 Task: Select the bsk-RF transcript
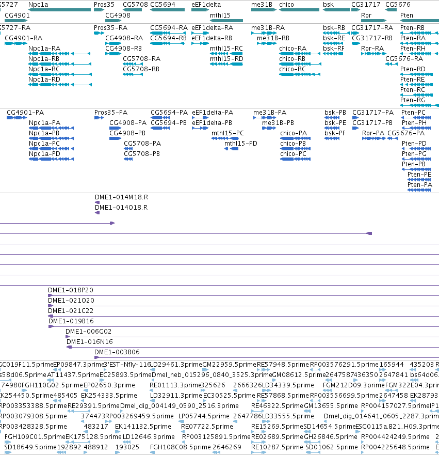click(333, 54)
